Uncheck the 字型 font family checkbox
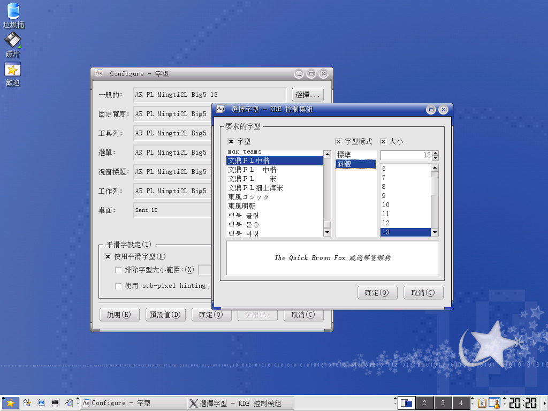Image resolution: width=548 pixels, height=411 pixels. pos(231,142)
